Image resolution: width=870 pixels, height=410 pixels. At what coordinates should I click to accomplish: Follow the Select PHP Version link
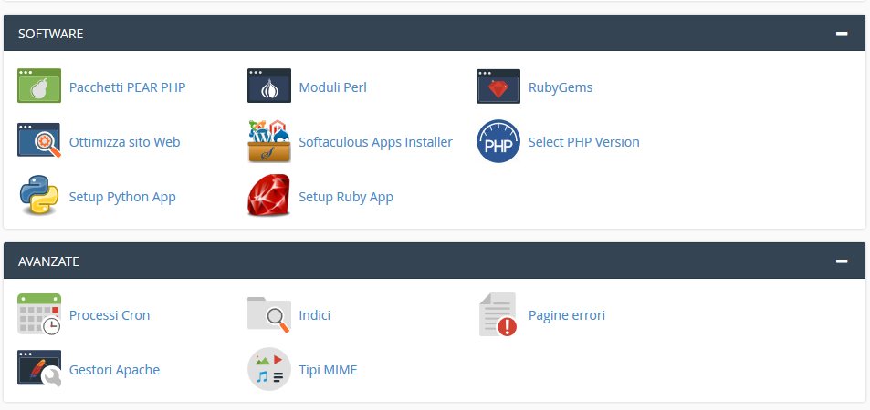(583, 142)
